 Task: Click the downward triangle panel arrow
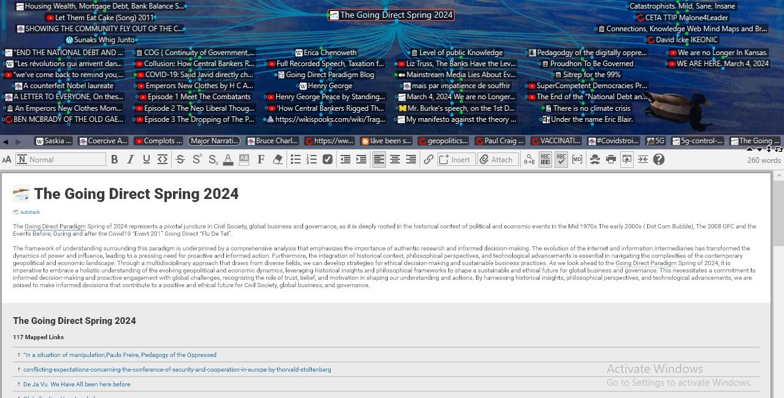click(x=759, y=149)
